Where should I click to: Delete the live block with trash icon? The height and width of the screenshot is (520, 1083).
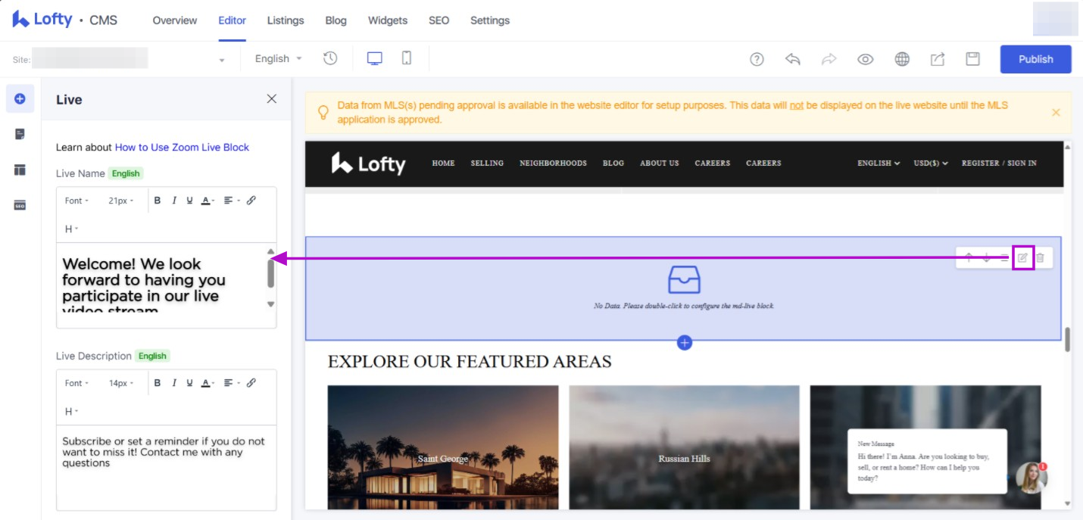[1041, 258]
